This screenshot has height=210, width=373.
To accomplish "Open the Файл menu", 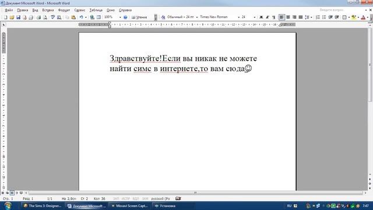I will point(9,10).
